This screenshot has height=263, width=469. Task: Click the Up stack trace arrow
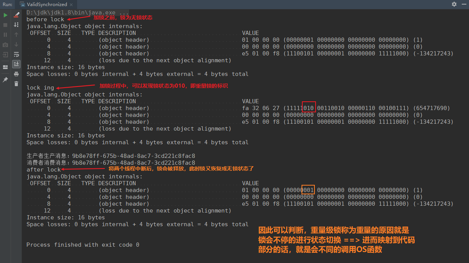point(16,35)
